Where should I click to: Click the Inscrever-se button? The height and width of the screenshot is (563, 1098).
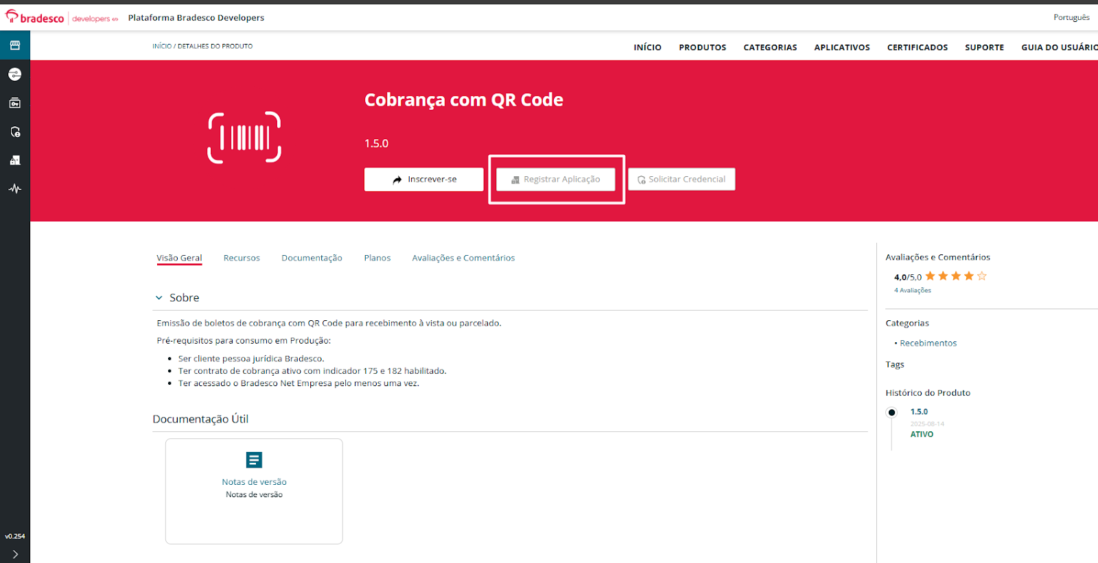(x=424, y=179)
